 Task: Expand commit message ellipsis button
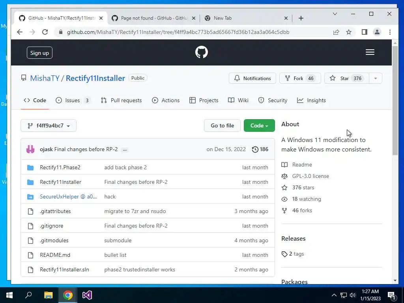click(125, 150)
